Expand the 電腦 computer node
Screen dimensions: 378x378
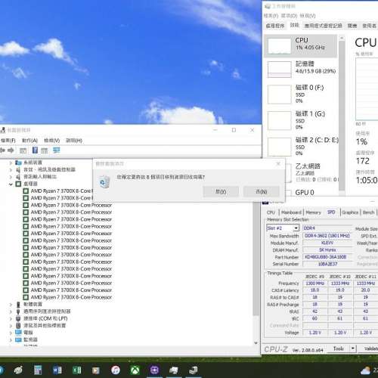click(x=11, y=333)
